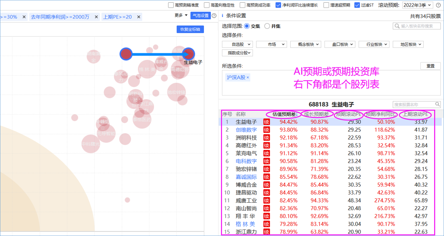The image size is (444, 236).
Task: Click the 续 badge for 生益电子
Action: click(x=267, y=122)
